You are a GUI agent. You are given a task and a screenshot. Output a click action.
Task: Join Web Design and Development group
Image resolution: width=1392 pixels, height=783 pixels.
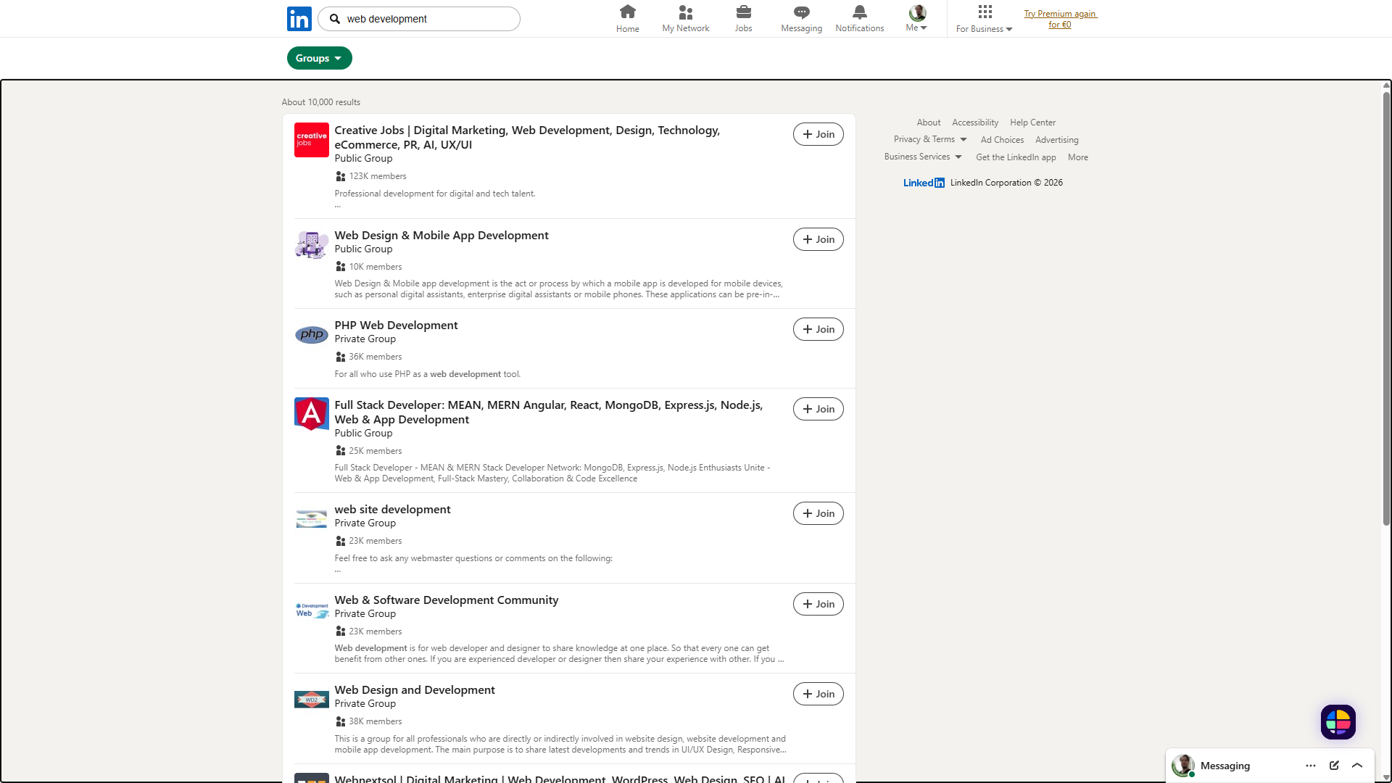point(819,694)
